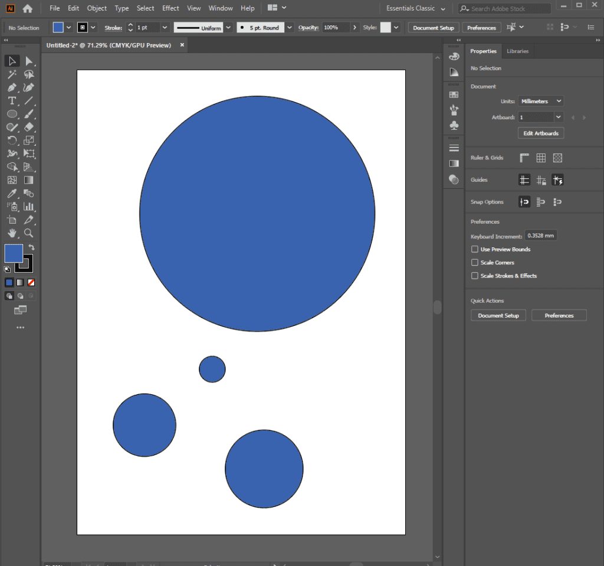604x566 pixels.
Task: Click the Document Setup quick action
Action: [498, 315]
